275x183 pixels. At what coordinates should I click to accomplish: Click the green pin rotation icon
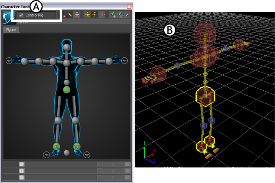coord(120,15)
